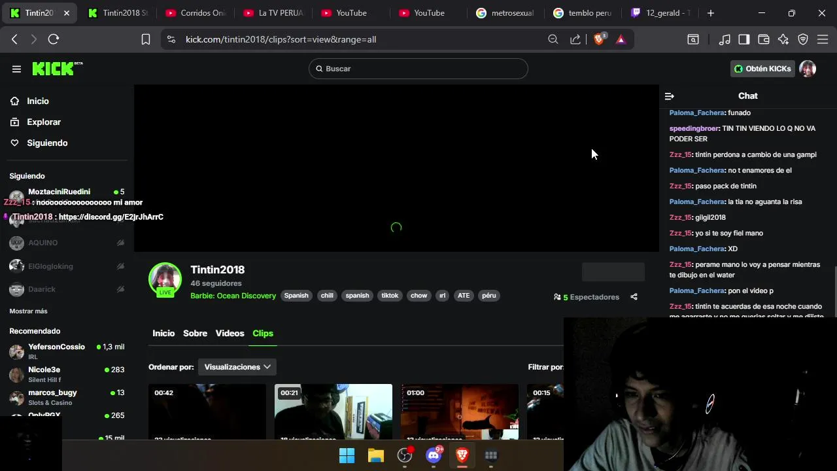Open the 00:21 clip thumbnail

pyautogui.click(x=333, y=411)
